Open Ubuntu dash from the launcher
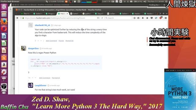The height and width of the screenshot is (110, 196). [x=4, y=7]
